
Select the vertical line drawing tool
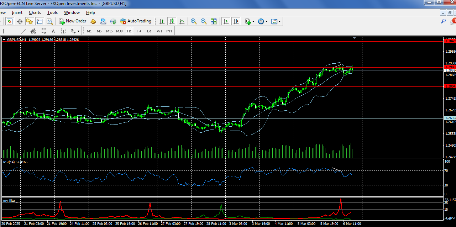tap(4, 31)
